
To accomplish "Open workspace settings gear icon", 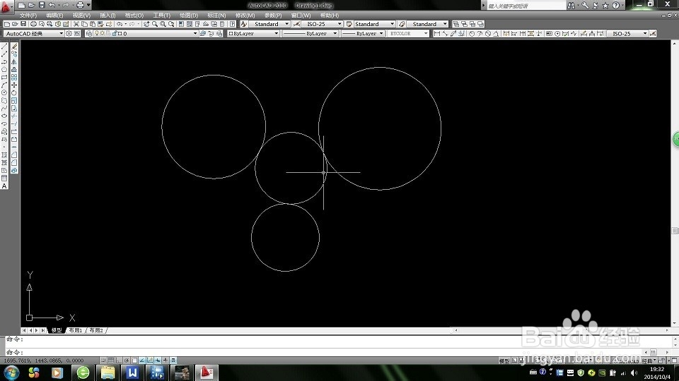I will click(69, 33).
